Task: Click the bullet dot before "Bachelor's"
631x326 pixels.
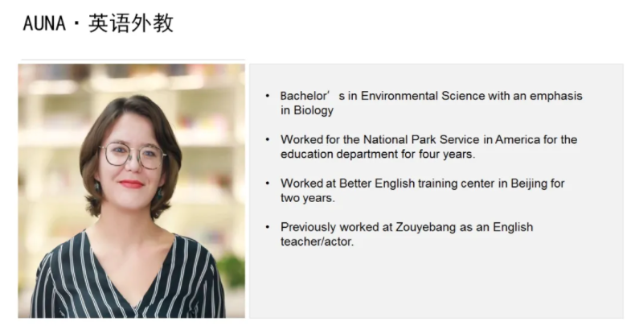Action: [x=268, y=96]
